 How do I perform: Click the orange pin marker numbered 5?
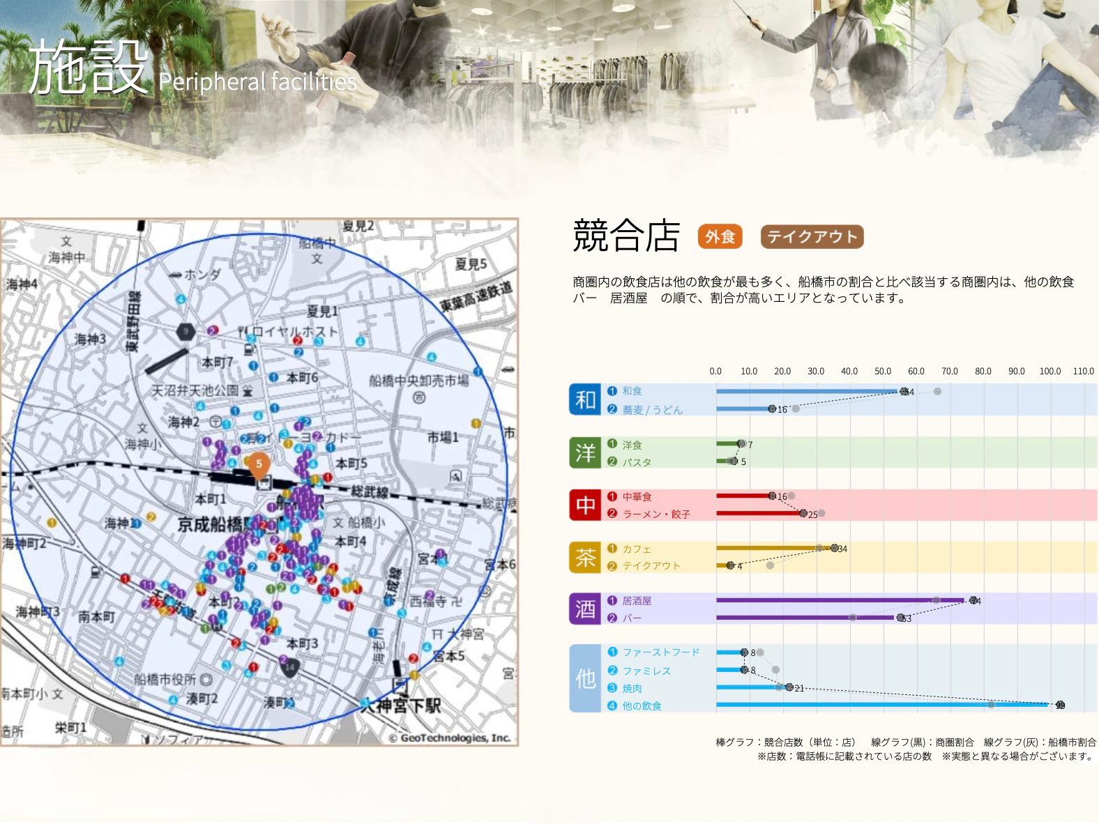click(259, 464)
